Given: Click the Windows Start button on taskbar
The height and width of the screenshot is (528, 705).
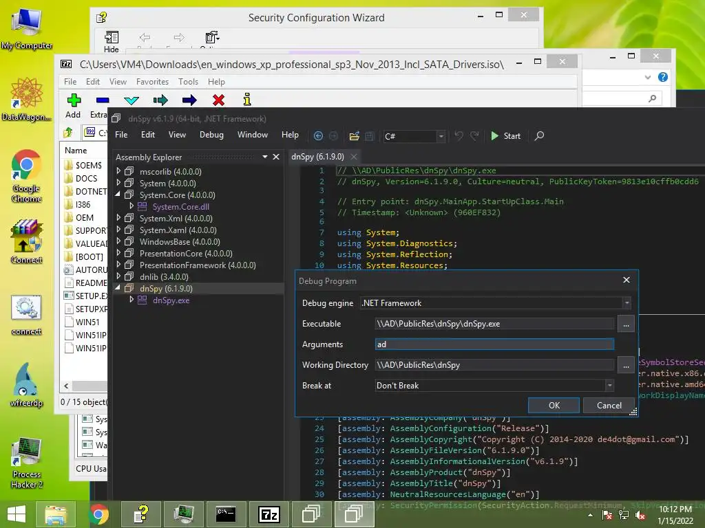Looking at the screenshot, I should click(x=17, y=514).
